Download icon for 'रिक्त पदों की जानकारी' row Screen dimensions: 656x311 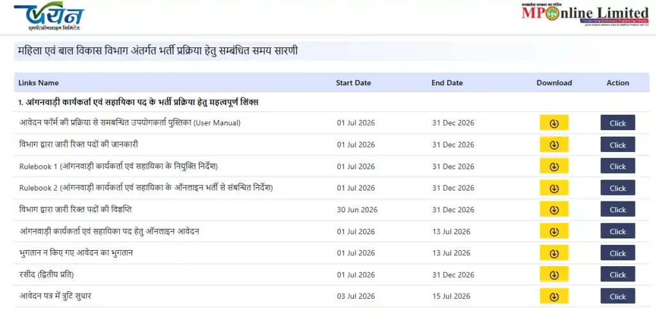554,145
